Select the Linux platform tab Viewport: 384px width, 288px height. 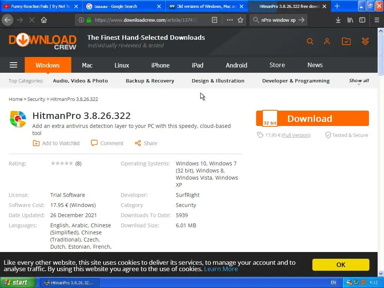tap(122, 65)
